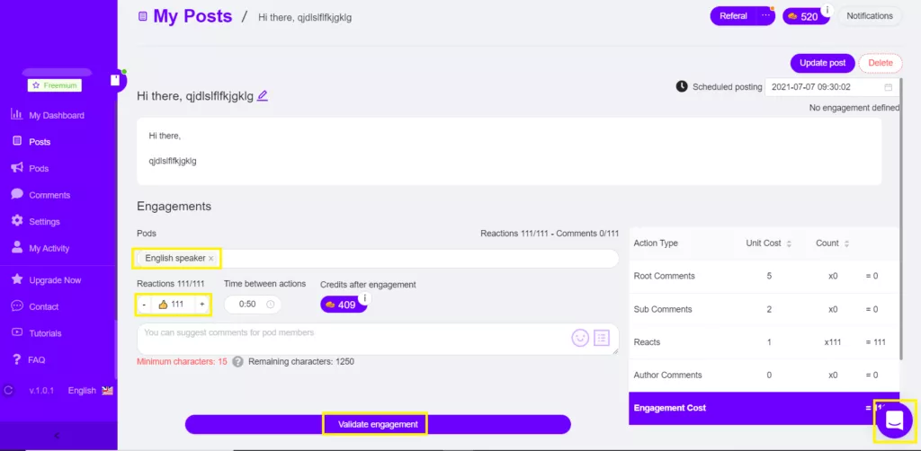Click the edit pencil beside post title
The width and height of the screenshot is (921, 451).
click(x=262, y=95)
